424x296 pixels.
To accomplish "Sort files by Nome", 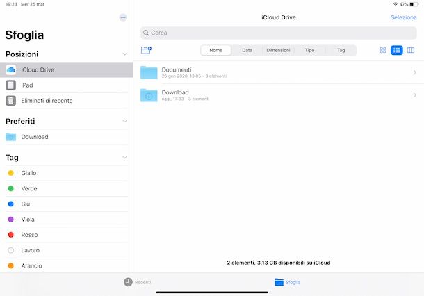I will pyautogui.click(x=215, y=50).
